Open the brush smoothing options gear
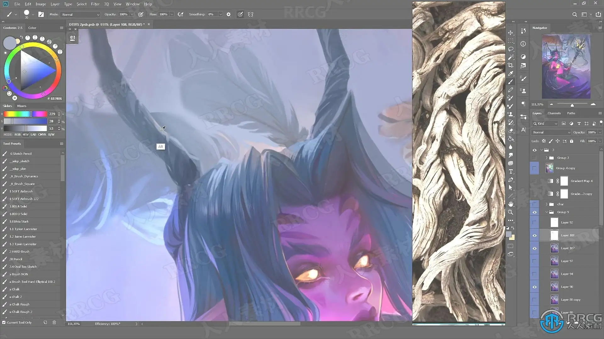Image resolution: width=604 pixels, height=339 pixels. pyautogui.click(x=229, y=14)
